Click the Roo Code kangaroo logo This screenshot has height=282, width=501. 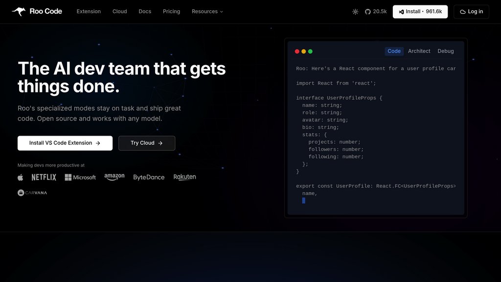pyautogui.click(x=20, y=11)
